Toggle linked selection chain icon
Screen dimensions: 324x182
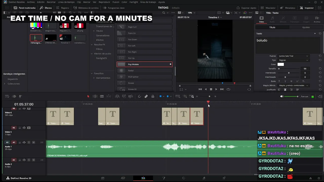click(x=146, y=96)
